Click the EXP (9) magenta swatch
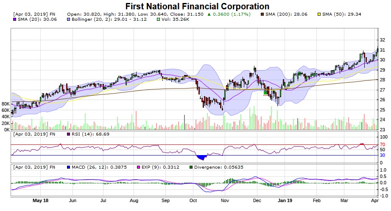Image resolution: width=391 pixels, height=211 pixels. pos(138,167)
